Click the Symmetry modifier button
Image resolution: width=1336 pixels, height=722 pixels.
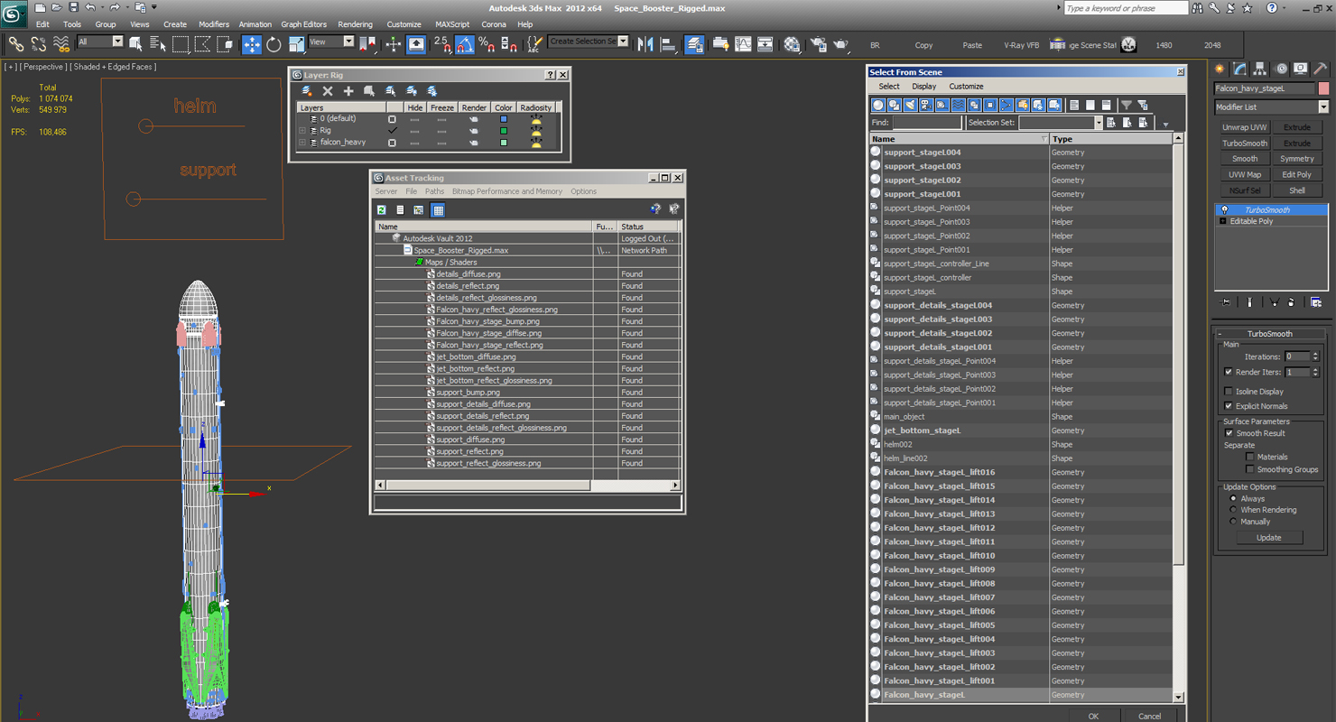click(x=1297, y=159)
